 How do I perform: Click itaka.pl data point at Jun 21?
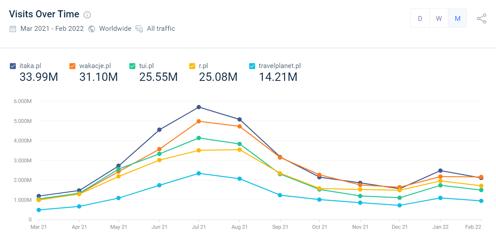coord(159,130)
